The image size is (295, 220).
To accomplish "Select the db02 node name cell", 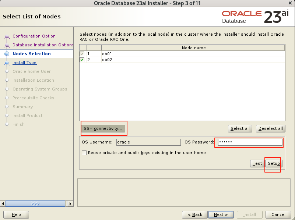I will [x=193, y=60].
